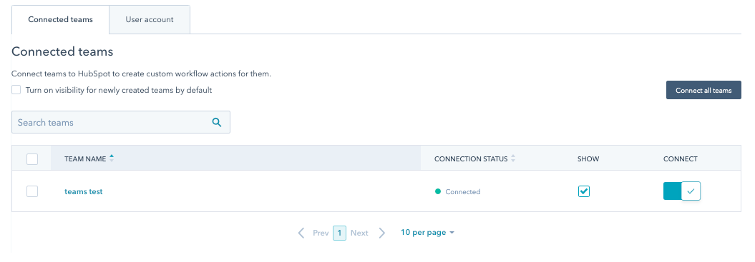This screenshot has height=262, width=755.
Task: Click the Connect all teams button
Action: (703, 90)
